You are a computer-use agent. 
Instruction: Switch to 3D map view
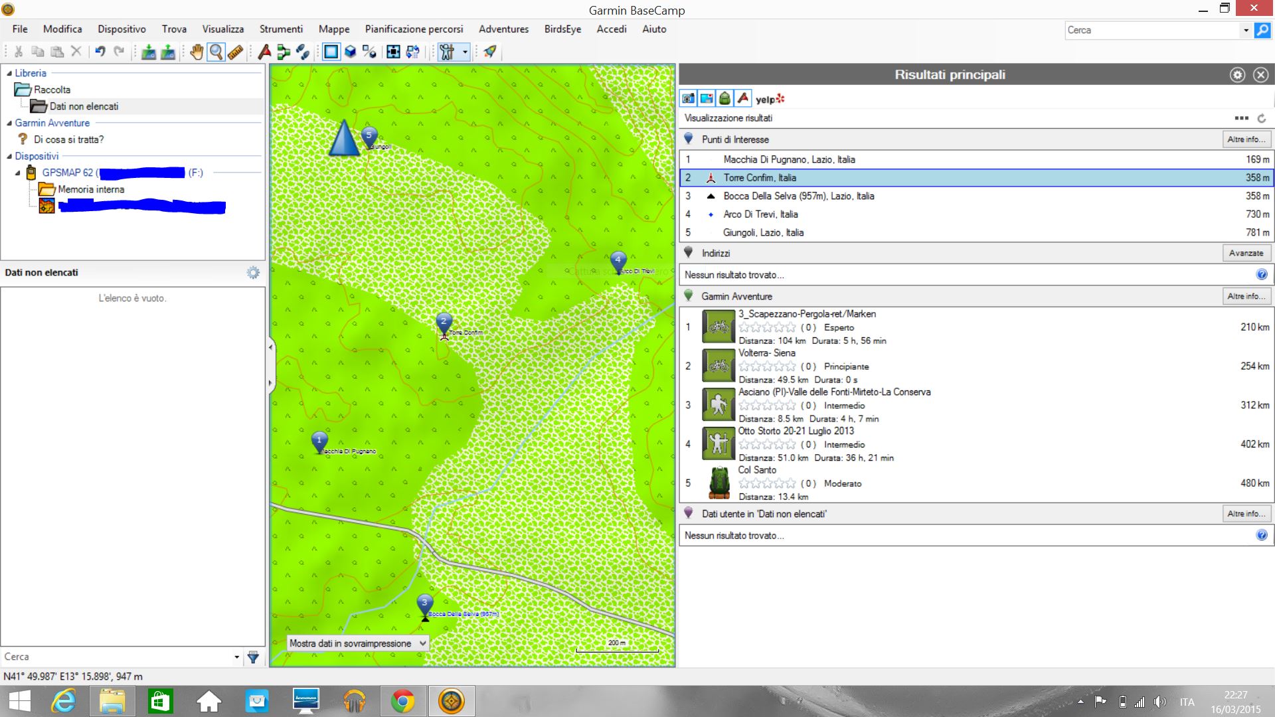[350, 52]
